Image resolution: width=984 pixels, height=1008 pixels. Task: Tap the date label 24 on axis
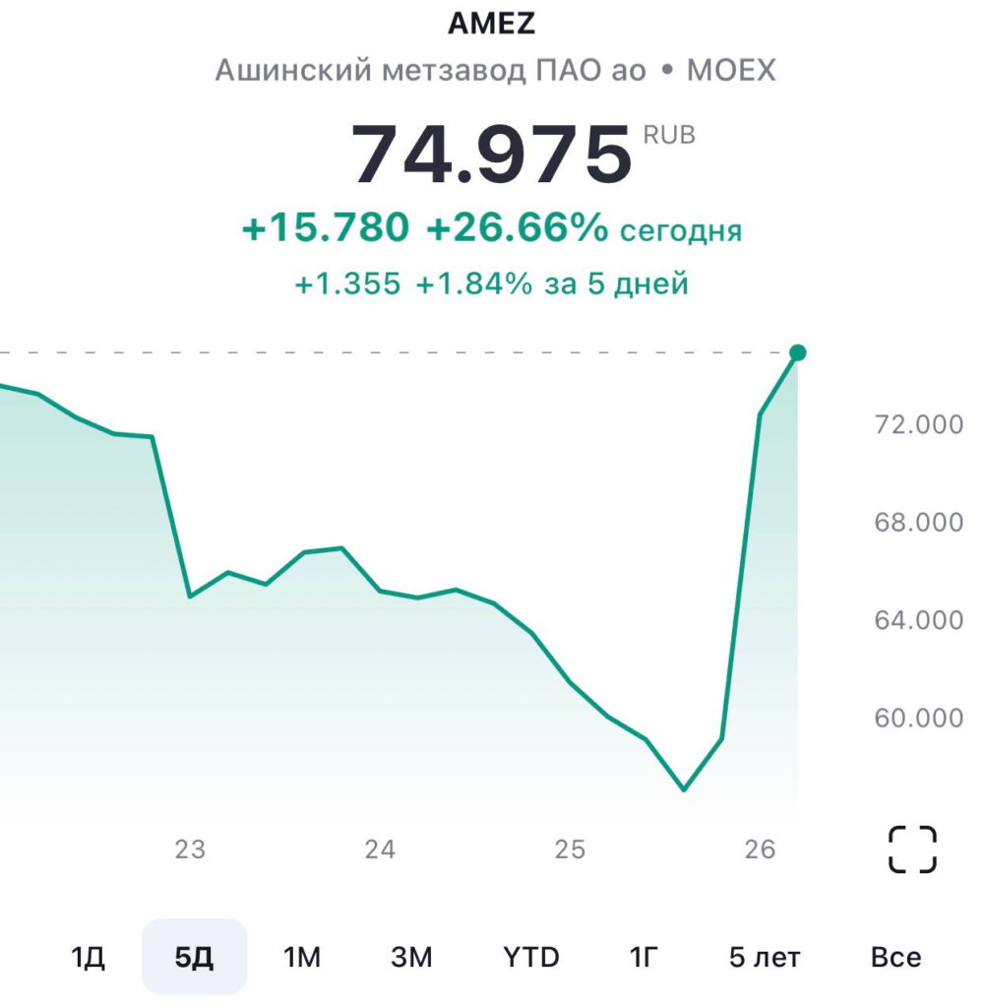click(380, 850)
